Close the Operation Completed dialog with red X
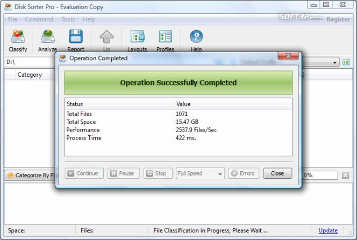Screen dimensions: 357x240 tap(288, 56)
